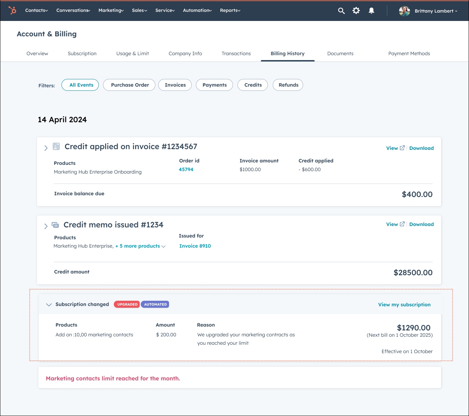Image resolution: width=469 pixels, height=416 pixels.
Task: Expand the Credit applied on invoice row
Action: point(46,148)
